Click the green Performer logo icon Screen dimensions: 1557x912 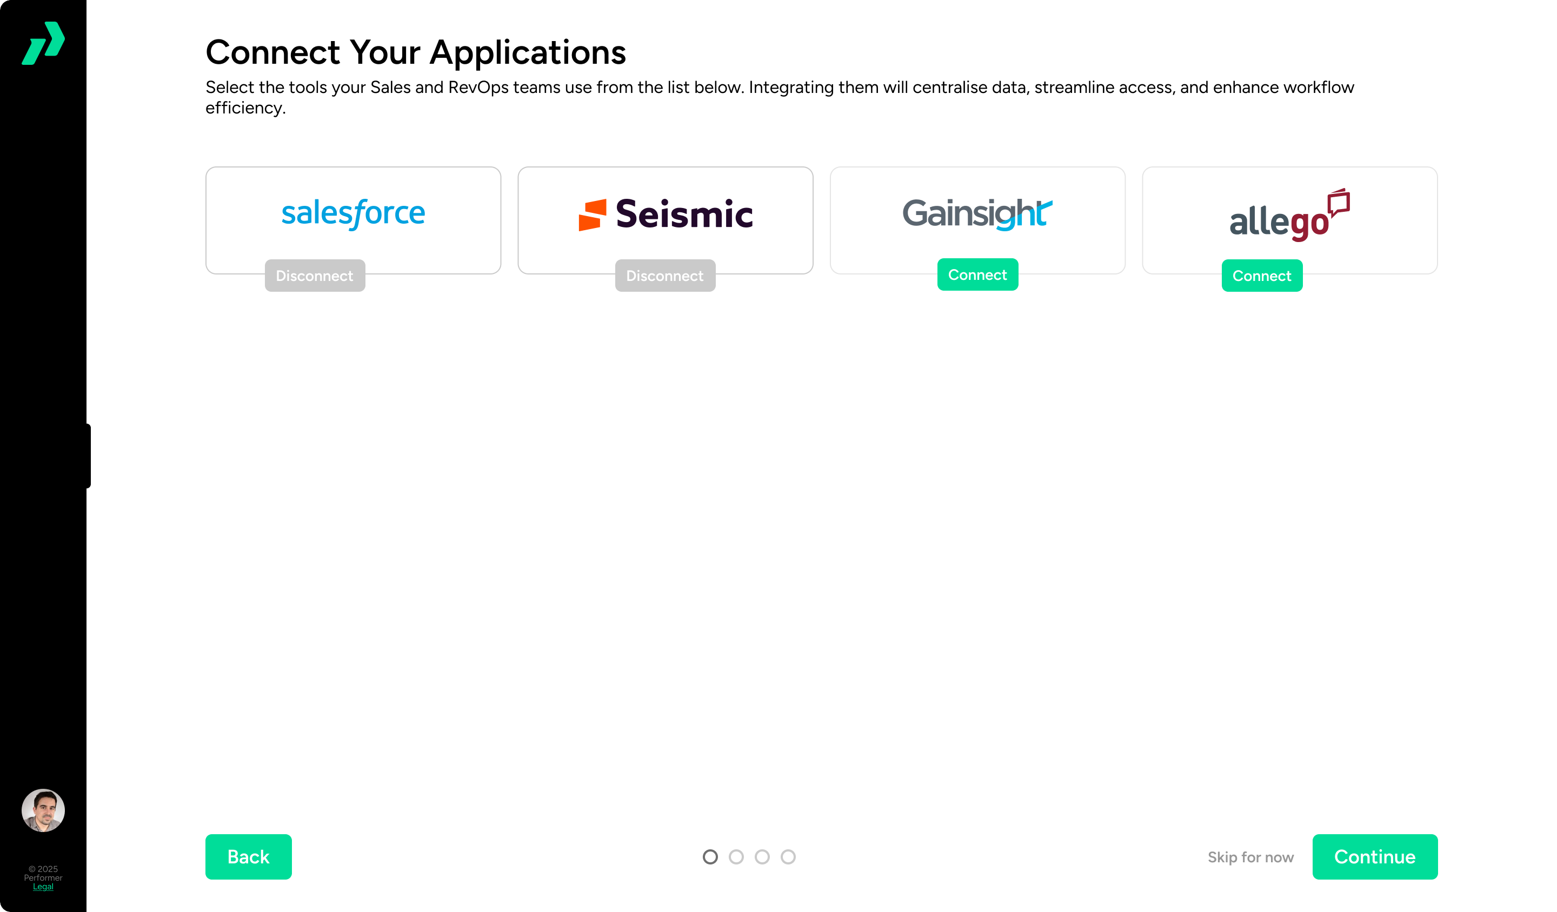[43, 43]
